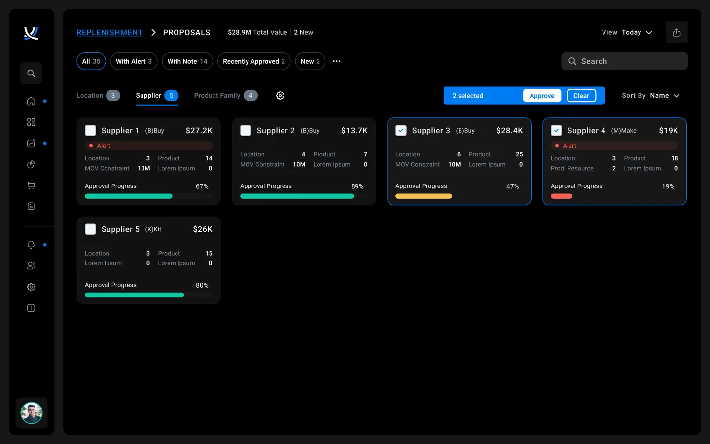Expand more filters via the ellipsis button
This screenshot has width=710, height=444.
336,61
